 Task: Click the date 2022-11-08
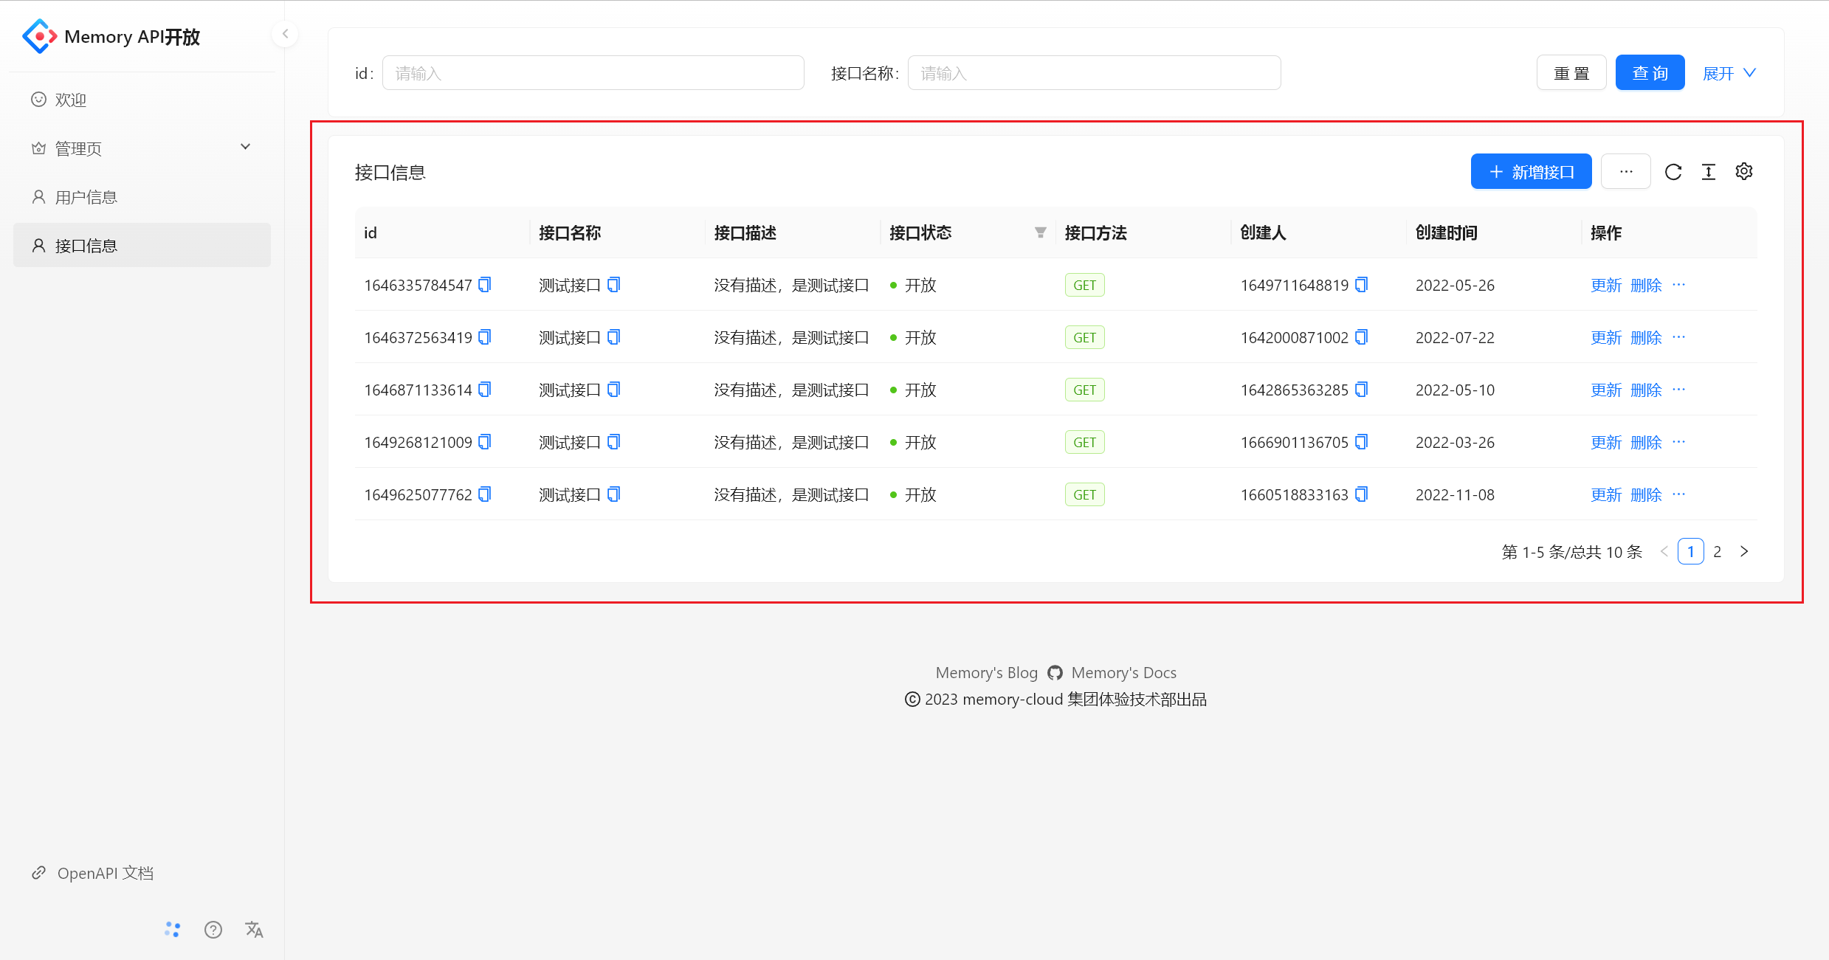[x=1455, y=495]
